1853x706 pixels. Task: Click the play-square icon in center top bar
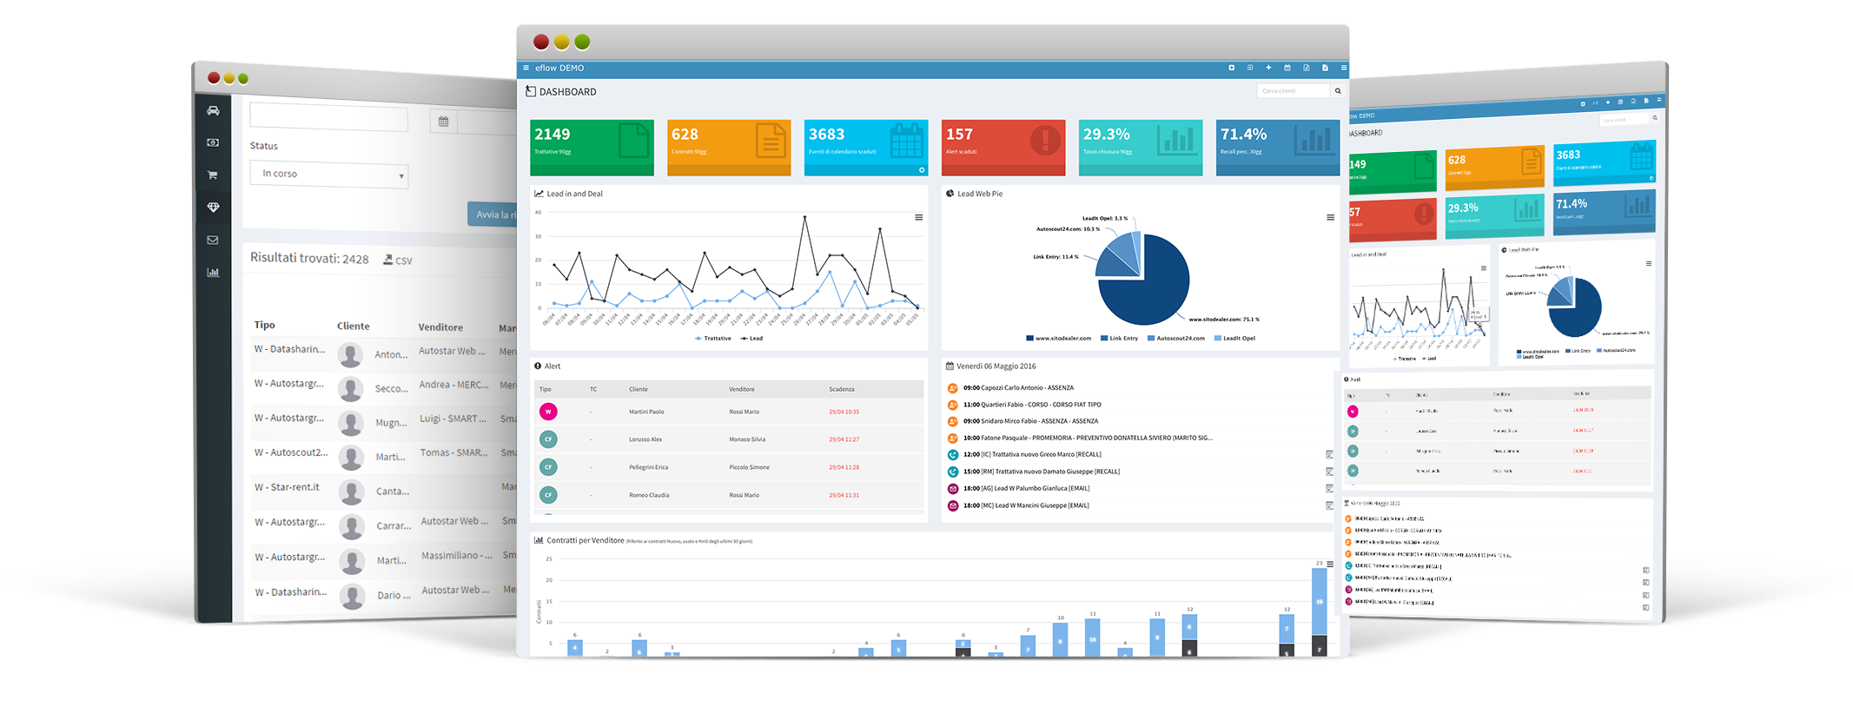(x=1231, y=68)
